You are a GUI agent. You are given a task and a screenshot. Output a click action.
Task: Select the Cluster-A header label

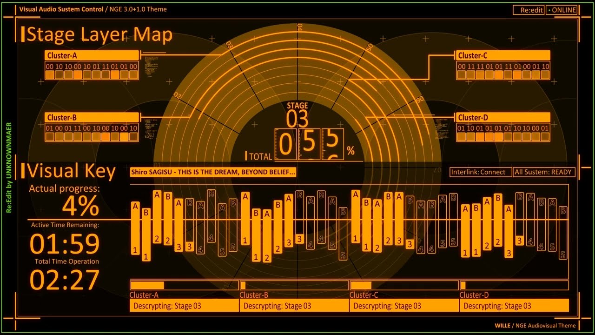click(92, 55)
